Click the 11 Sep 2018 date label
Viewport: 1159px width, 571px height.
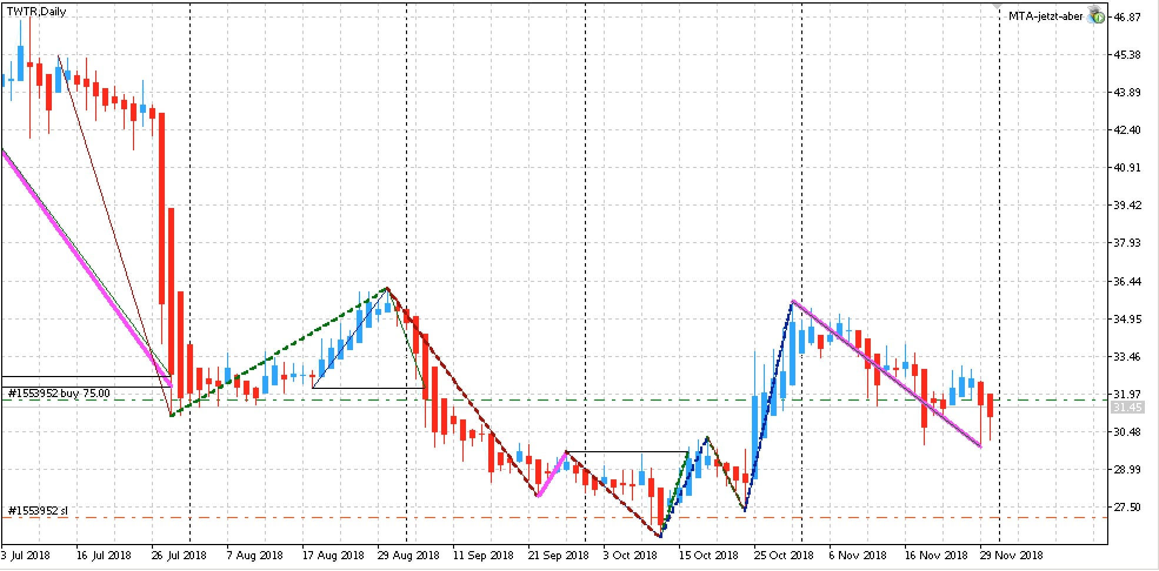click(x=483, y=555)
